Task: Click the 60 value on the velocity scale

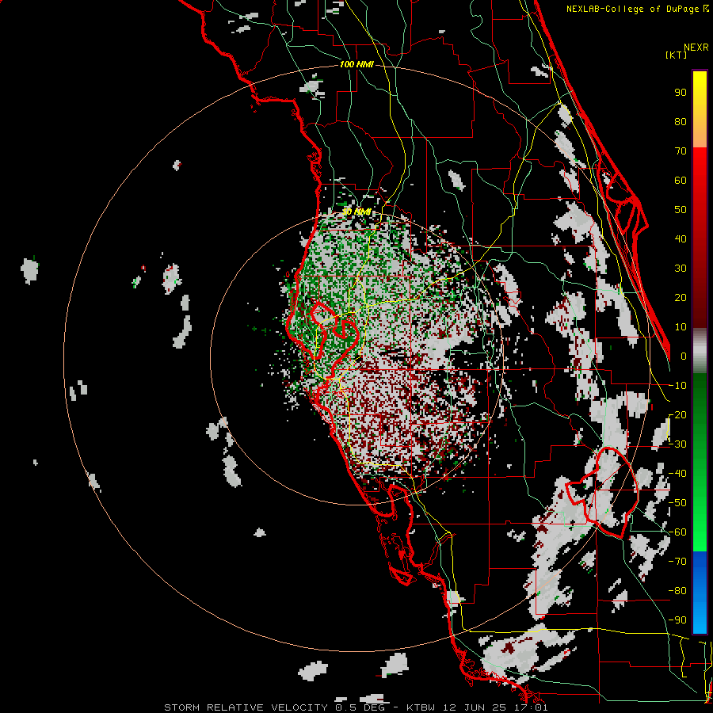Action: (x=681, y=180)
